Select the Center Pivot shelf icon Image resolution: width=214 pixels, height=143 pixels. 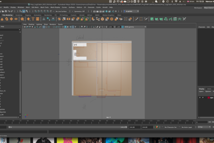[44, 19]
